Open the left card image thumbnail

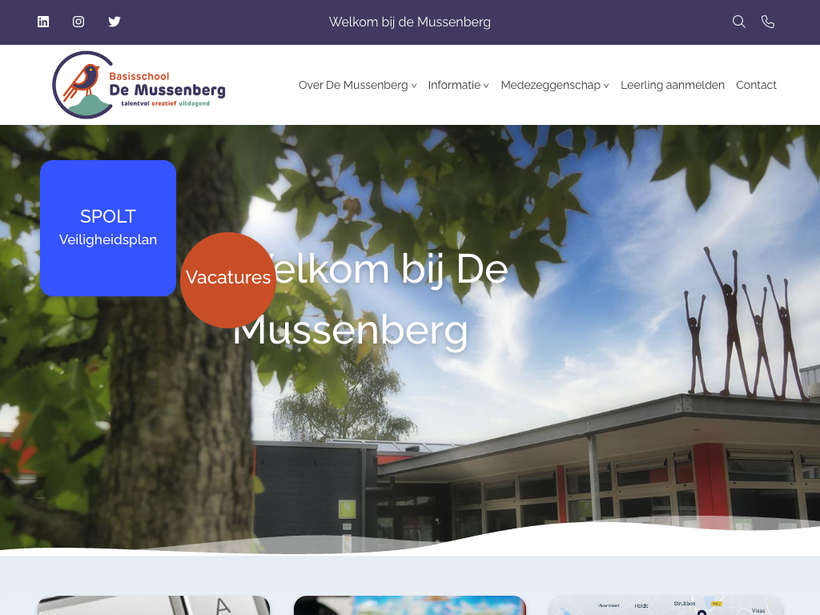pos(154,605)
